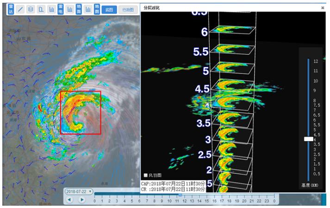Image resolution: width=330 pixels, height=208 pixels.
Task: Select the line drawing tool icon
Action: point(20,9)
